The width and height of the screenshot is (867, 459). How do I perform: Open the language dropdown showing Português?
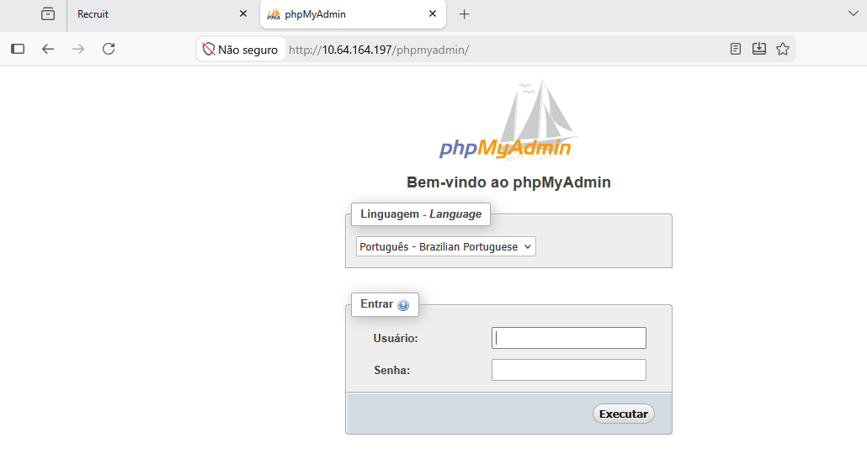tap(445, 246)
